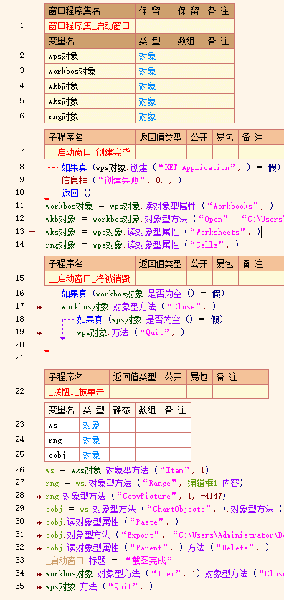Click the double-arrow marker on line 17
This screenshot has height=600, width=284.
[39, 307]
